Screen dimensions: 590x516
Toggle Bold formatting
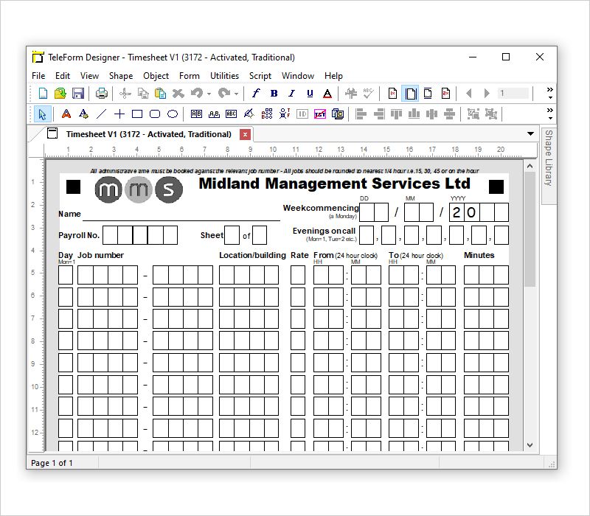pos(274,94)
